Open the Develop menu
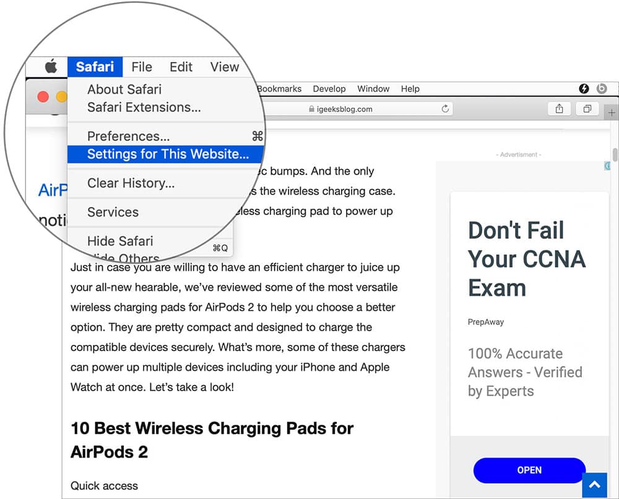This screenshot has height=499, width=619. pyautogui.click(x=329, y=89)
